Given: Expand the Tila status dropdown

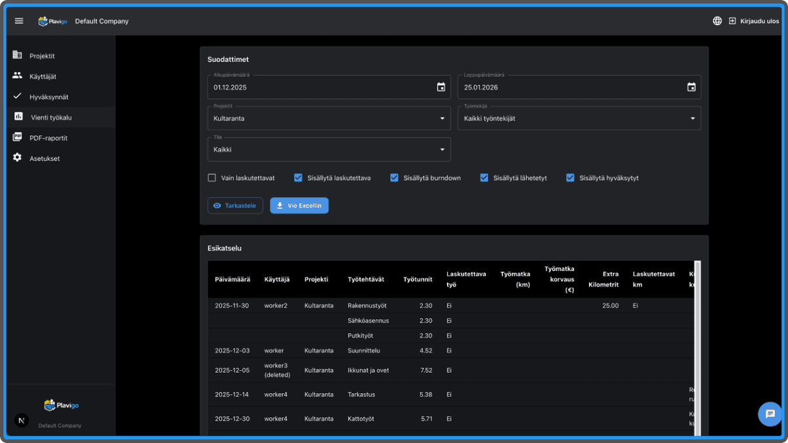Looking at the screenshot, I should point(328,150).
